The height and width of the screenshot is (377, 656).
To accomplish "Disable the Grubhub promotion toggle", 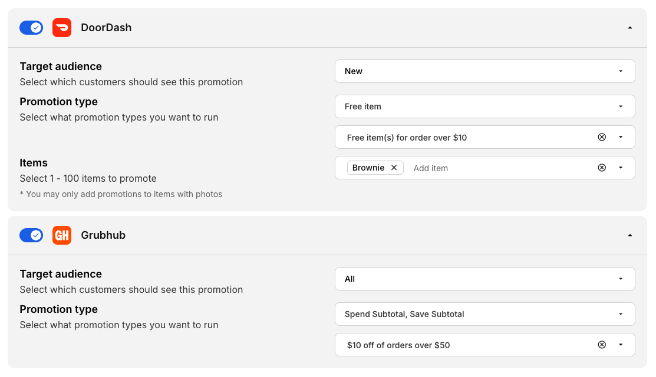I will [x=31, y=235].
